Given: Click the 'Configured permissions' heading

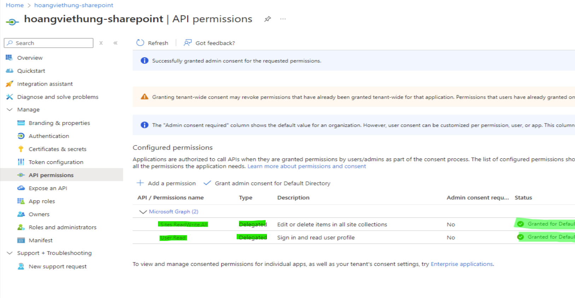Looking at the screenshot, I should pyautogui.click(x=172, y=147).
